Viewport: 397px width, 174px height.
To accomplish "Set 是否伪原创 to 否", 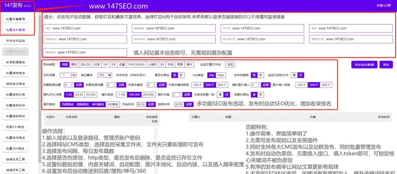I will coord(181,75).
